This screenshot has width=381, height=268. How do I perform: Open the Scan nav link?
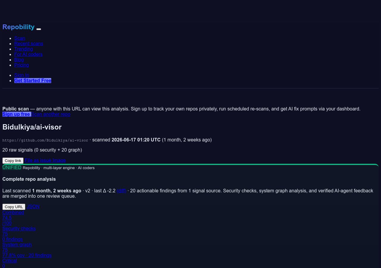point(20,38)
